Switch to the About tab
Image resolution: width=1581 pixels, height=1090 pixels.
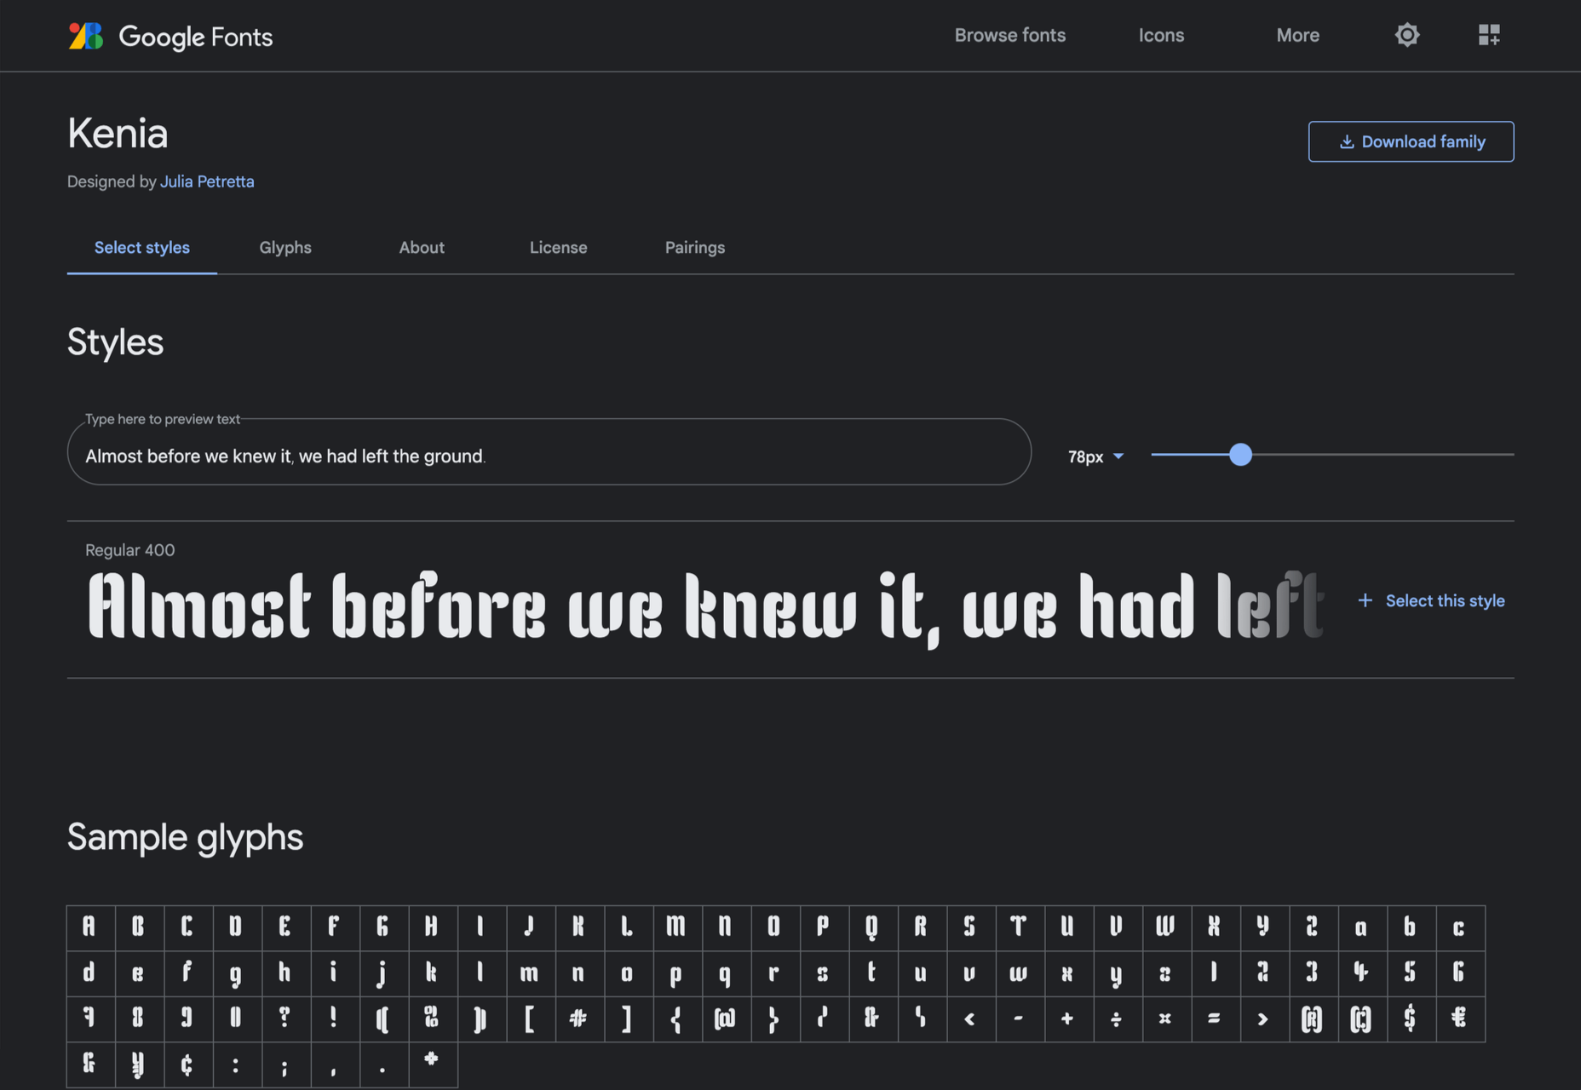click(x=422, y=248)
